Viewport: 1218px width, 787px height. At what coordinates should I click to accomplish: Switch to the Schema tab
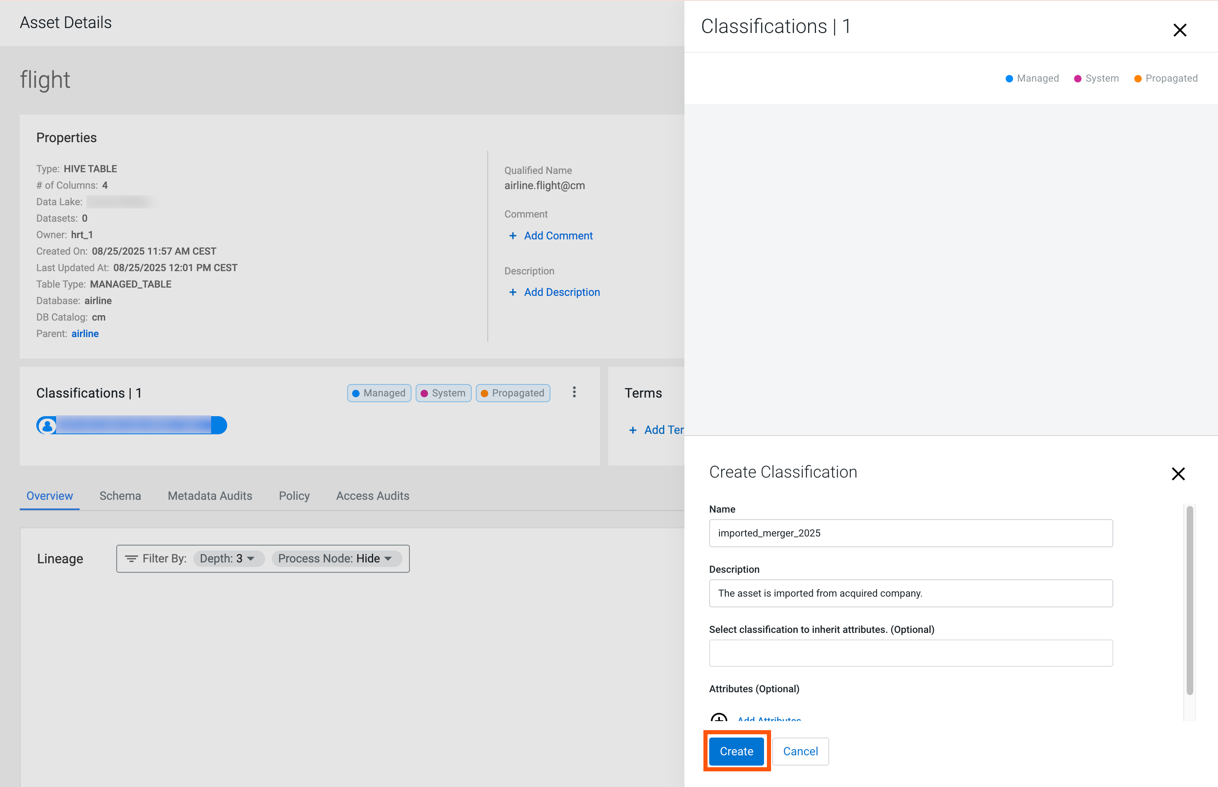120,496
